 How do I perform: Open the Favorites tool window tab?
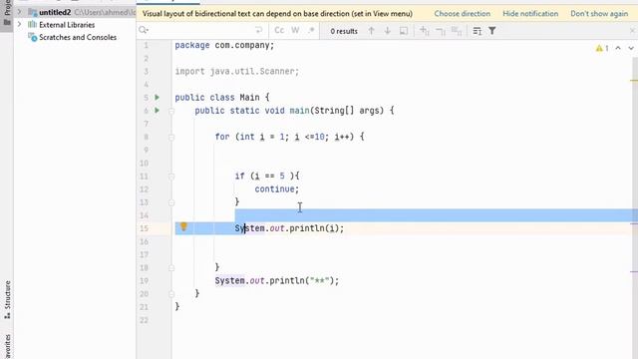(7, 346)
